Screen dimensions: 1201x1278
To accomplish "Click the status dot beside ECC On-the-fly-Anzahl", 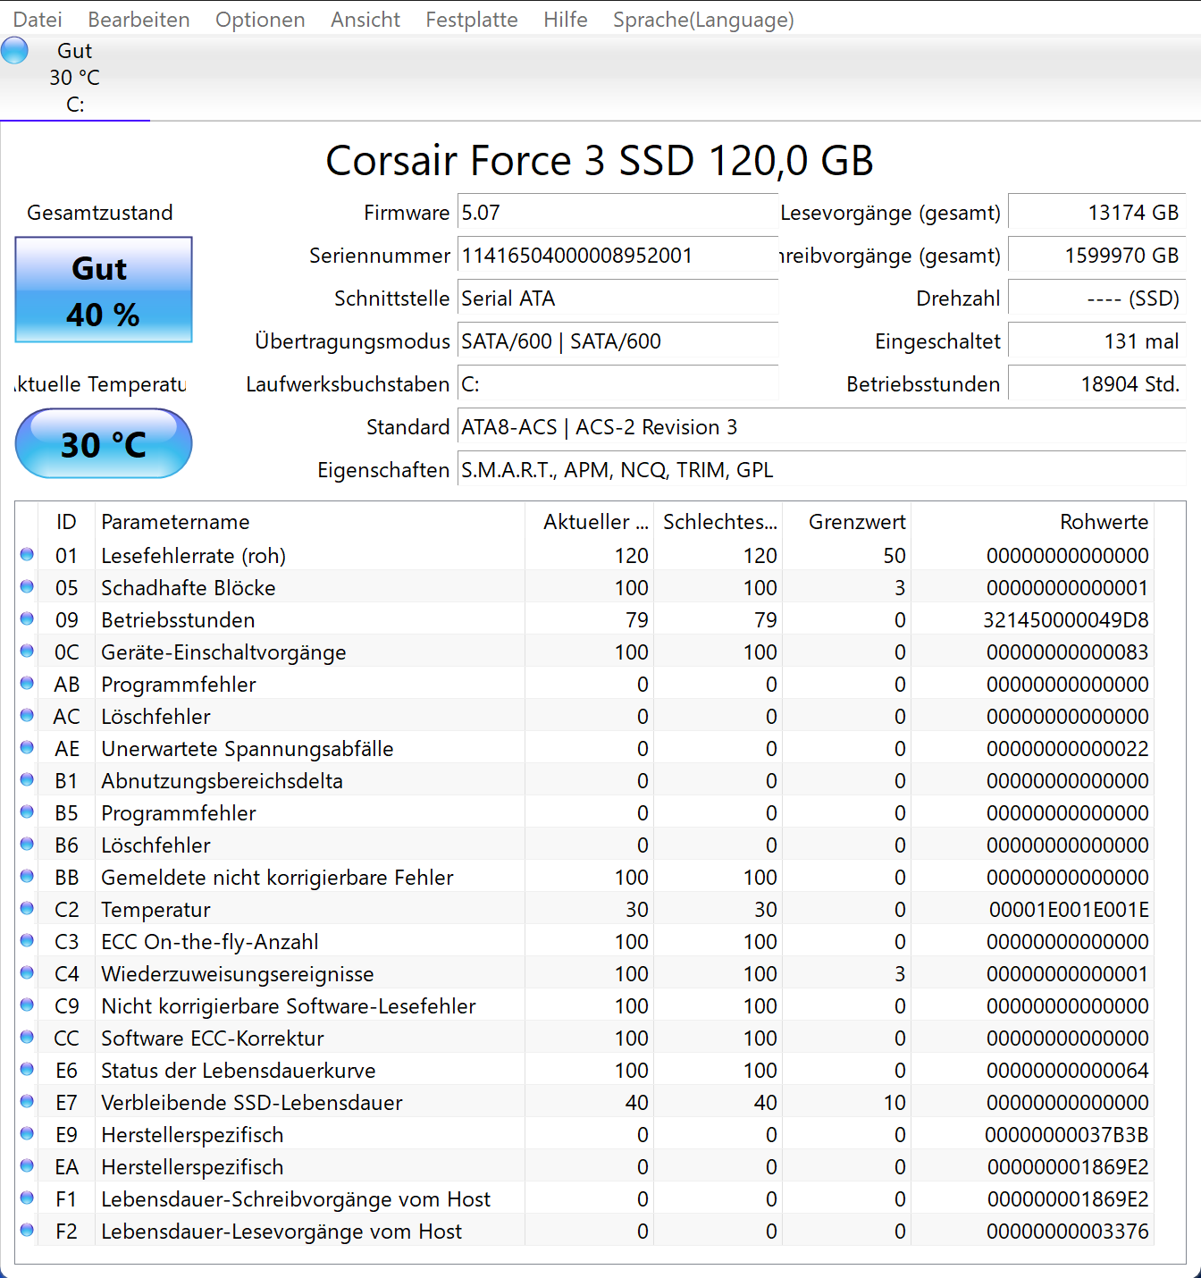I will click(x=27, y=940).
